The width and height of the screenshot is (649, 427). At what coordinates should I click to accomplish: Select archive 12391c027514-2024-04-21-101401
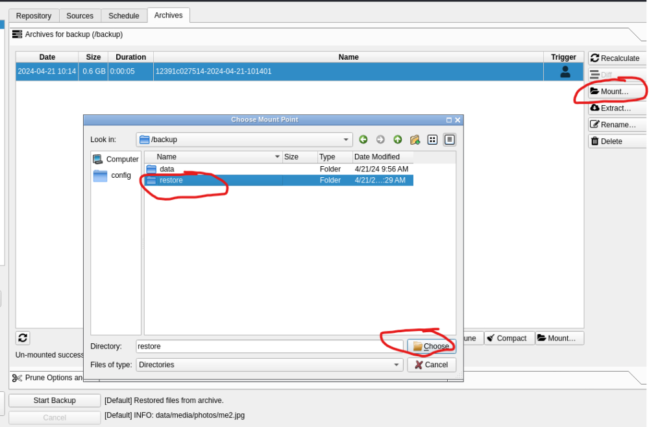coord(300,71)
